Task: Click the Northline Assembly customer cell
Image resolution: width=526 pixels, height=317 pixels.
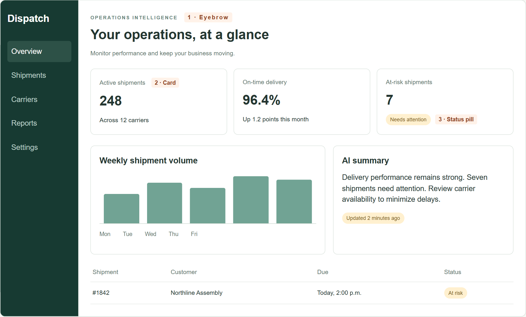Action: coord(196,293)
